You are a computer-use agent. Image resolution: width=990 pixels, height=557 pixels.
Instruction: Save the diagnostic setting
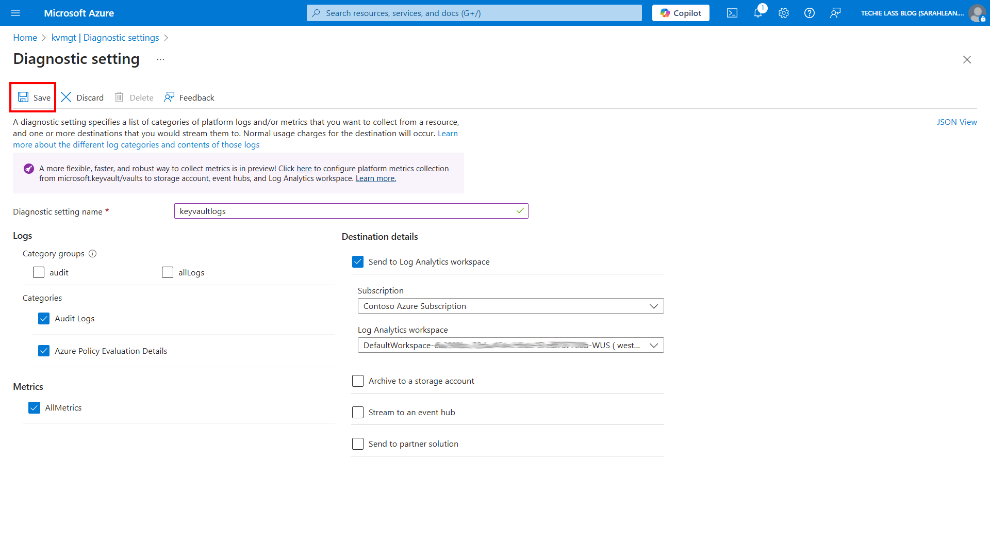click(x=32, y=97)
